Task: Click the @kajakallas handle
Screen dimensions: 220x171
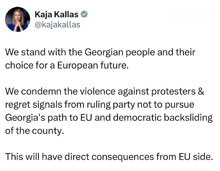Action: 57,25
